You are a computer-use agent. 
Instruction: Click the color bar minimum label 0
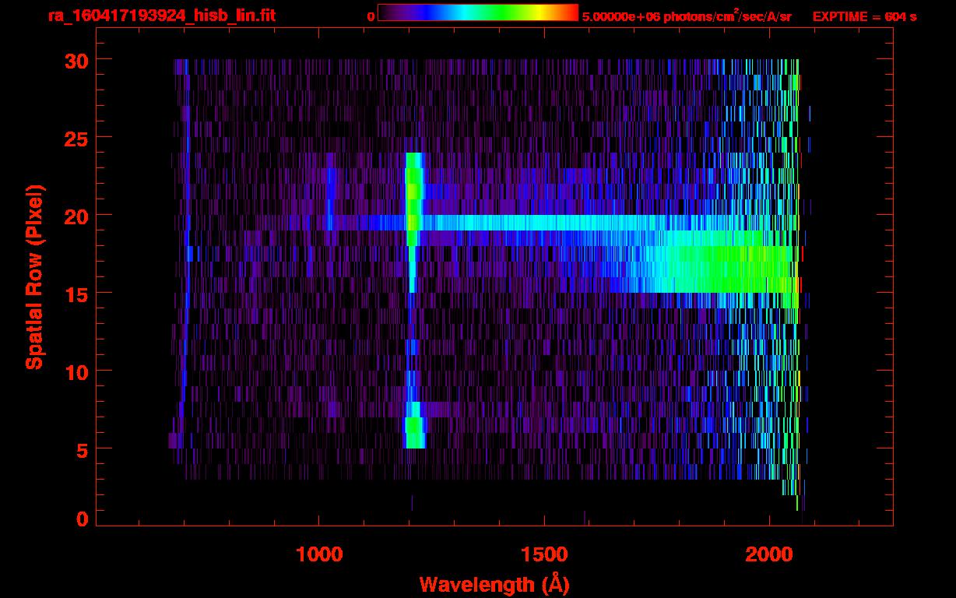(371, 16)
